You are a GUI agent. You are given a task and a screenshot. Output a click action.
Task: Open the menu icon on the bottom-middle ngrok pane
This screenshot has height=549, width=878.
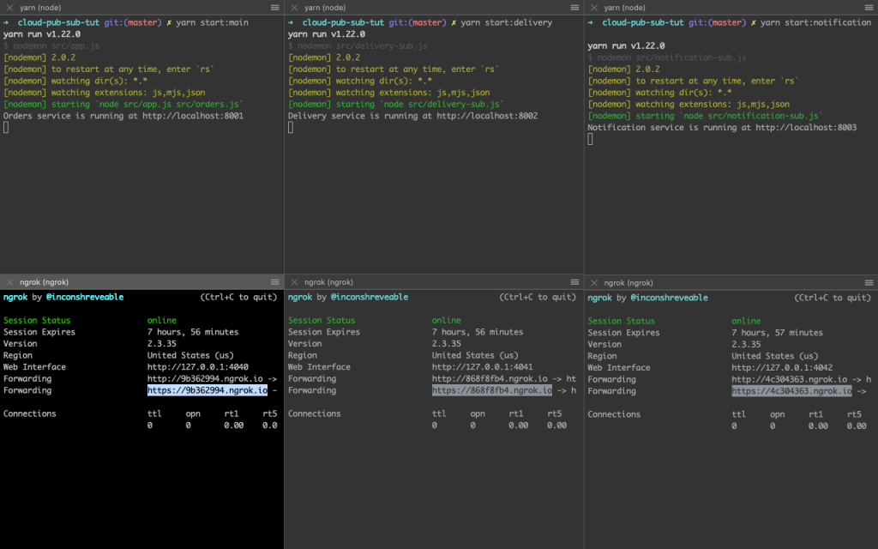point(576,281)
